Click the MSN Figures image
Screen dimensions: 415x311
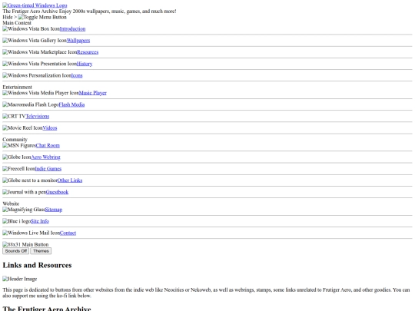[19, 145]
